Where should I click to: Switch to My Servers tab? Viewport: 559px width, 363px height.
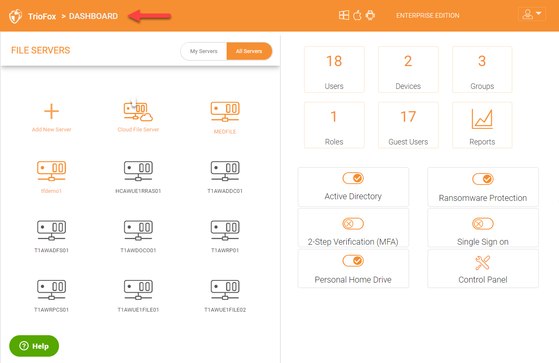(x=204, y=51)
